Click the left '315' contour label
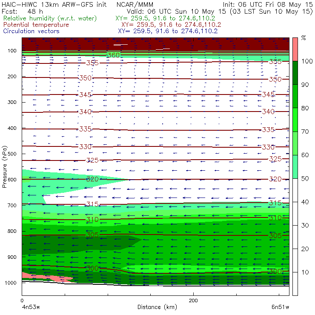Screen dimensions: 315x315 pyautogui.click(x=92, y=204)
